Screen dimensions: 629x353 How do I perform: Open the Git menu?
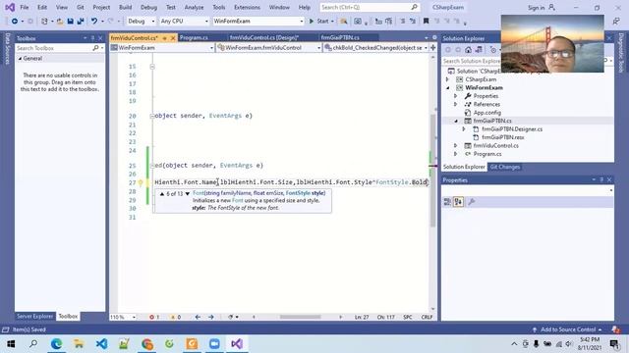click(x=81, y=7)
